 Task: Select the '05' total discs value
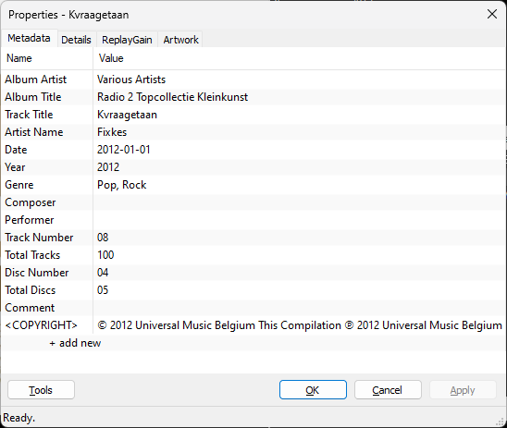coord(103,290)
